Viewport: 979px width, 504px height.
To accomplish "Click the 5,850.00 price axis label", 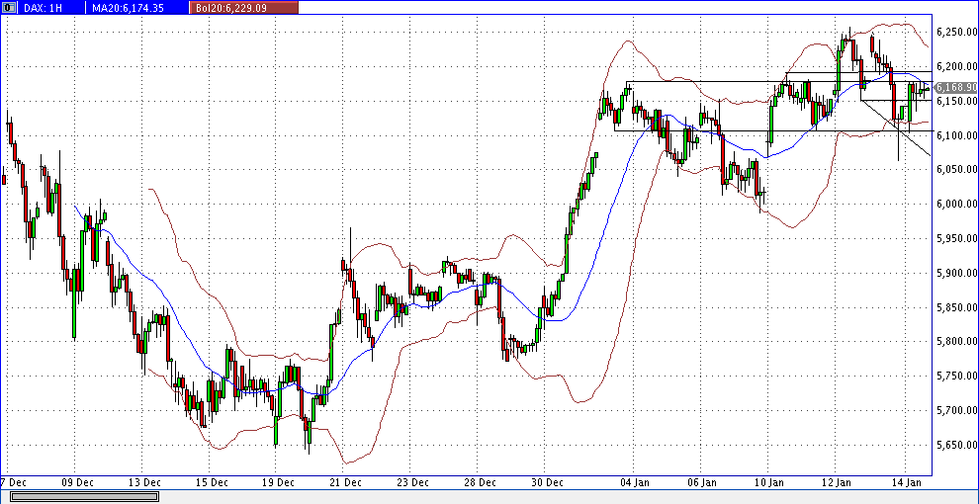I will click(x=956, y=307).
